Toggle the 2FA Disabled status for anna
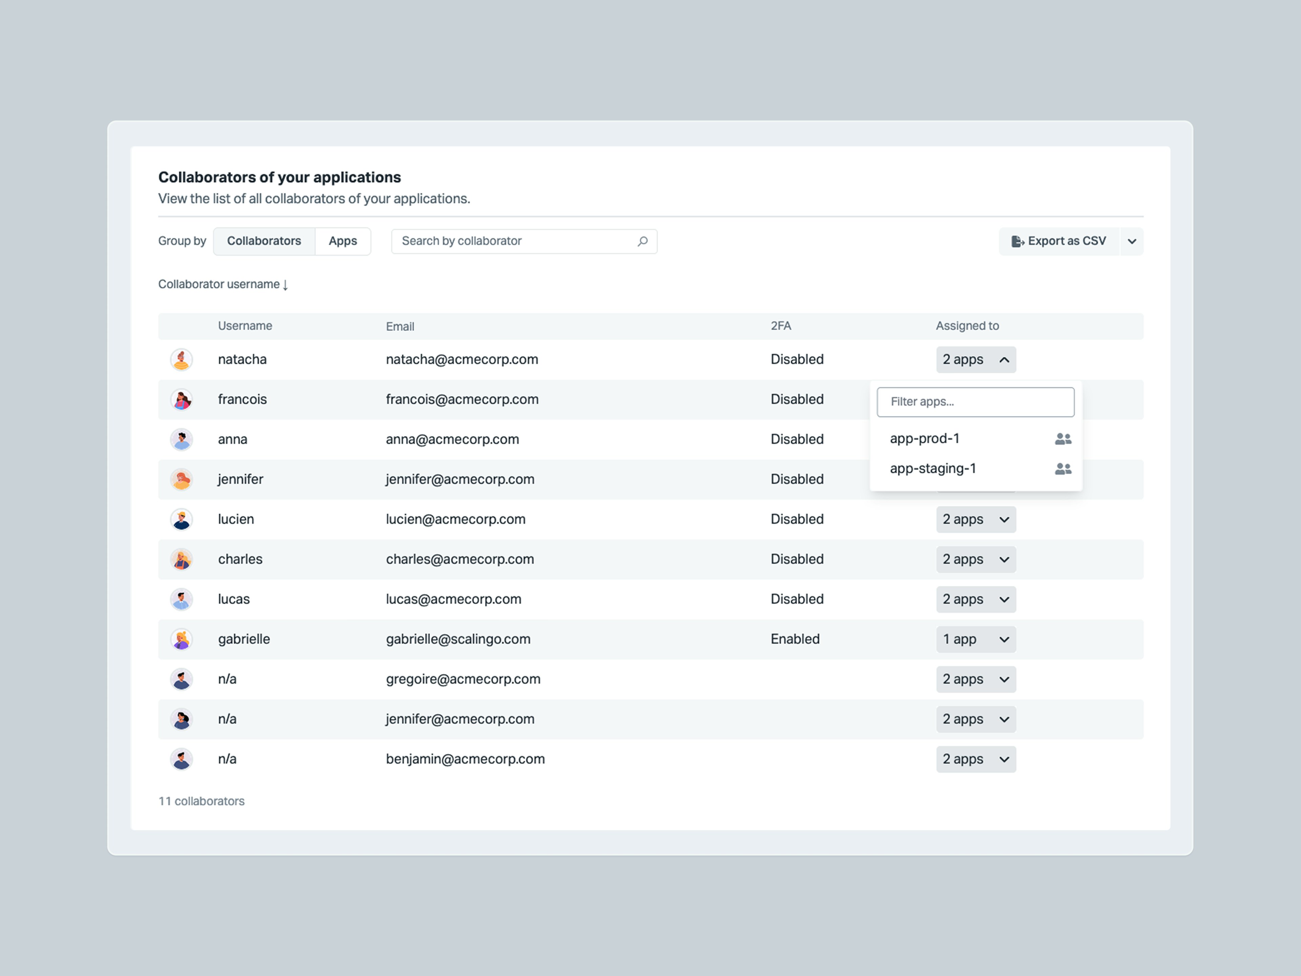 [x=797, y=439]
